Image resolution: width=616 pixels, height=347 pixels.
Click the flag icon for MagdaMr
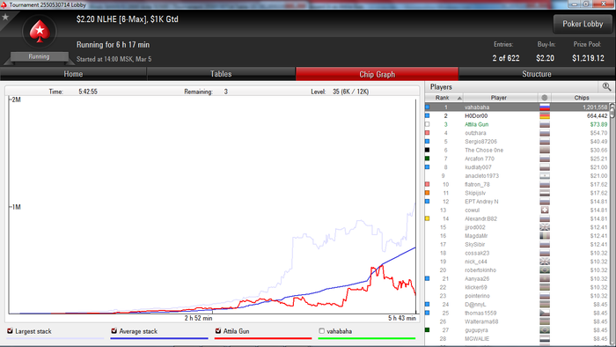pyautogui.click(x=545, y=236)
